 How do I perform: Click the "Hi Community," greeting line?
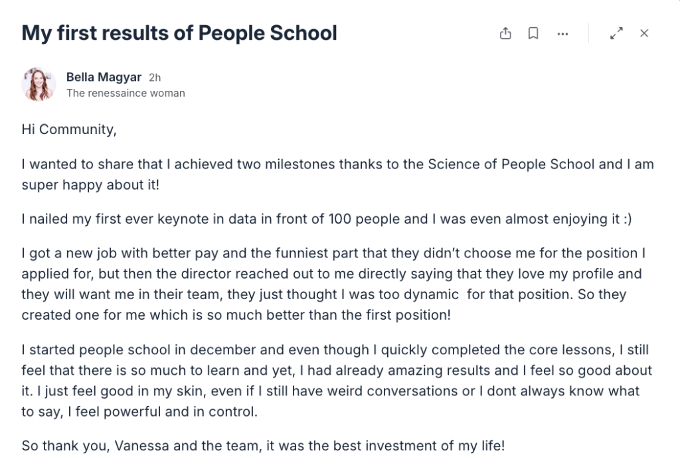[69, 129]
